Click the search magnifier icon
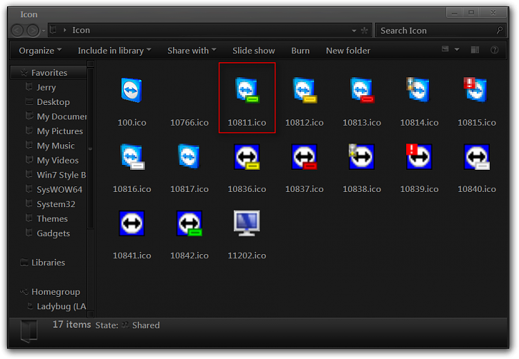 [x=500, y=30]
